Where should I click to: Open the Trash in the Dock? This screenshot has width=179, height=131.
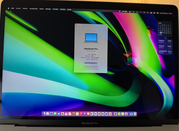coord(135,114)
